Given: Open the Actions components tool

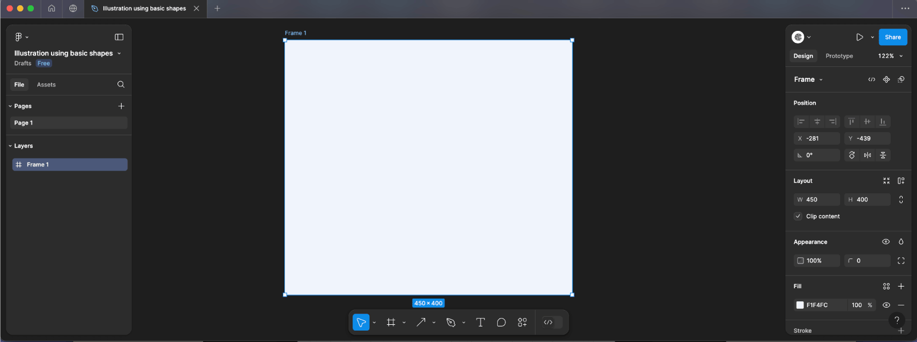Looking at the screenshot, I should (522, 323).
